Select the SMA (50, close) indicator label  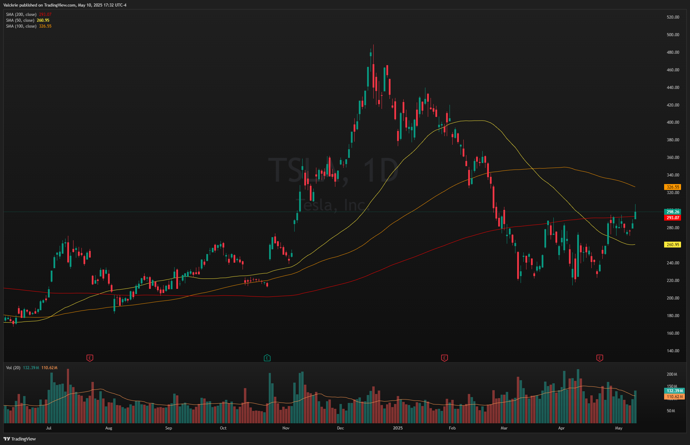coord(20,20)
